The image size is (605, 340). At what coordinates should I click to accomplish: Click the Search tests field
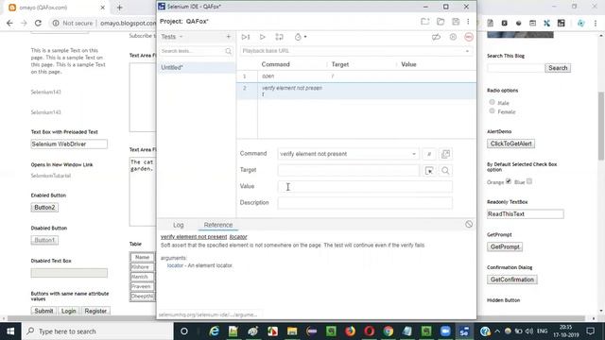196,51
